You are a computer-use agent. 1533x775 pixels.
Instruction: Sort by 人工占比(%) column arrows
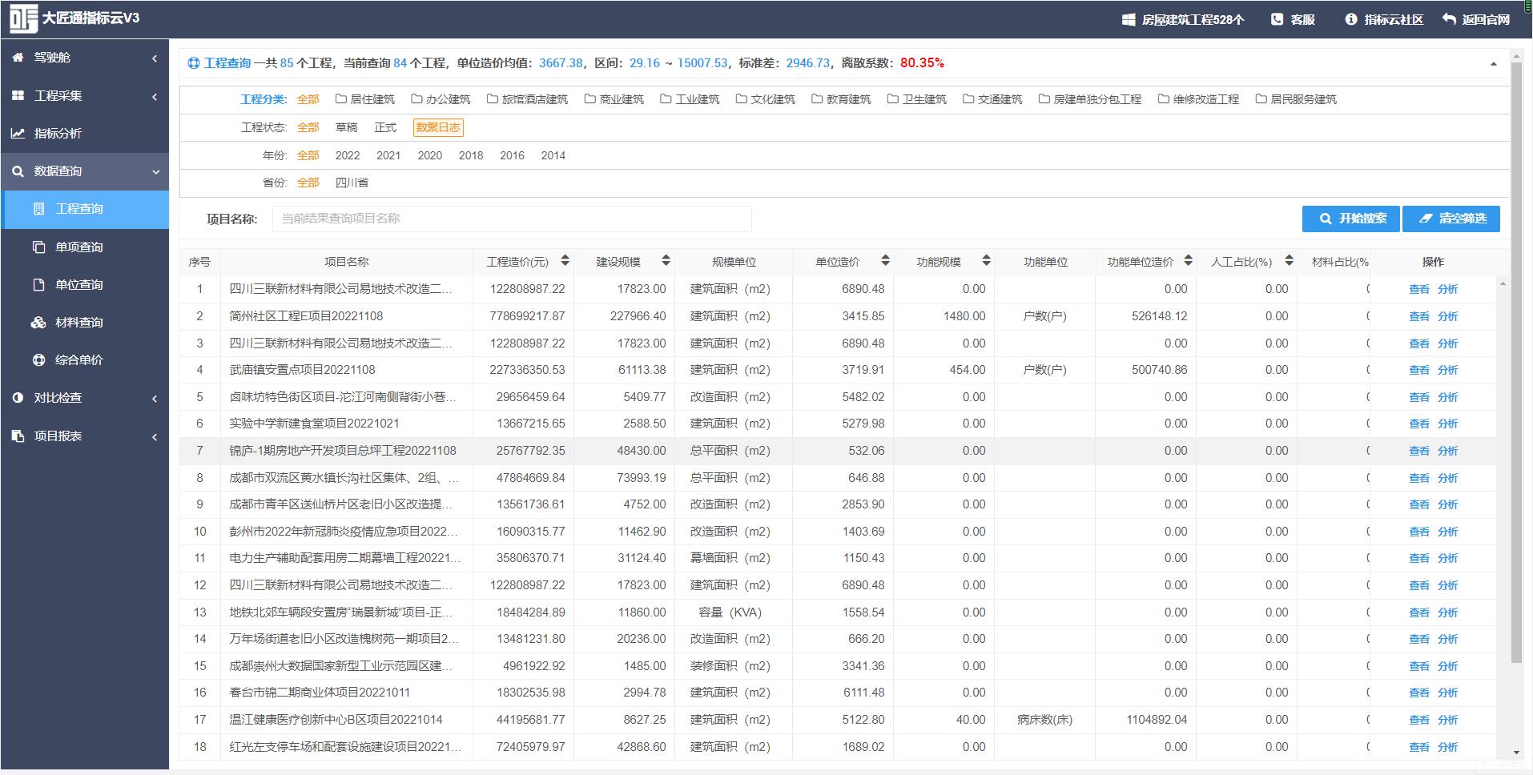click(1289, 260)
